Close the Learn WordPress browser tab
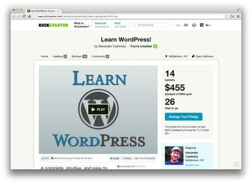 [x=58, y=11]
